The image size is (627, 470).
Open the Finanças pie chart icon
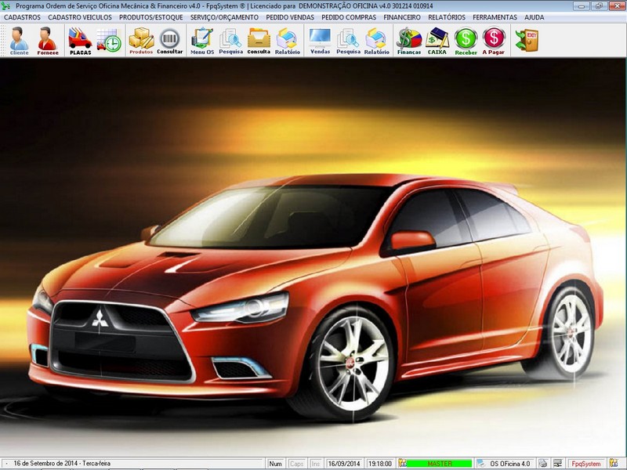[409, 41]
